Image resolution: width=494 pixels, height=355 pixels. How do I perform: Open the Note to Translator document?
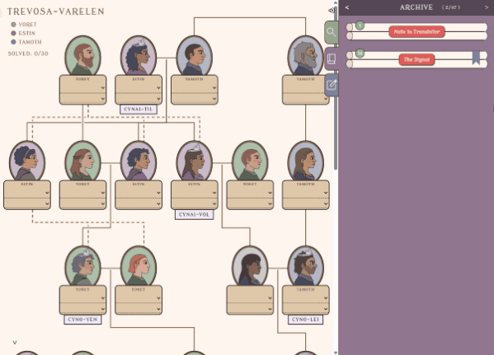416,32
